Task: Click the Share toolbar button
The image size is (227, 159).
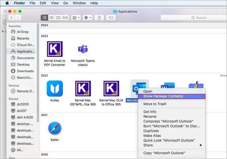Action: [99, 18]
